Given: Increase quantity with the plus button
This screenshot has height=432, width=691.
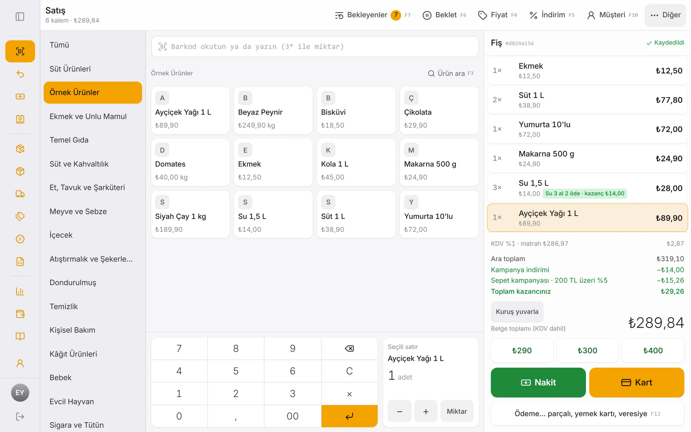Looking at the screenshot, I should coord(426,411).
